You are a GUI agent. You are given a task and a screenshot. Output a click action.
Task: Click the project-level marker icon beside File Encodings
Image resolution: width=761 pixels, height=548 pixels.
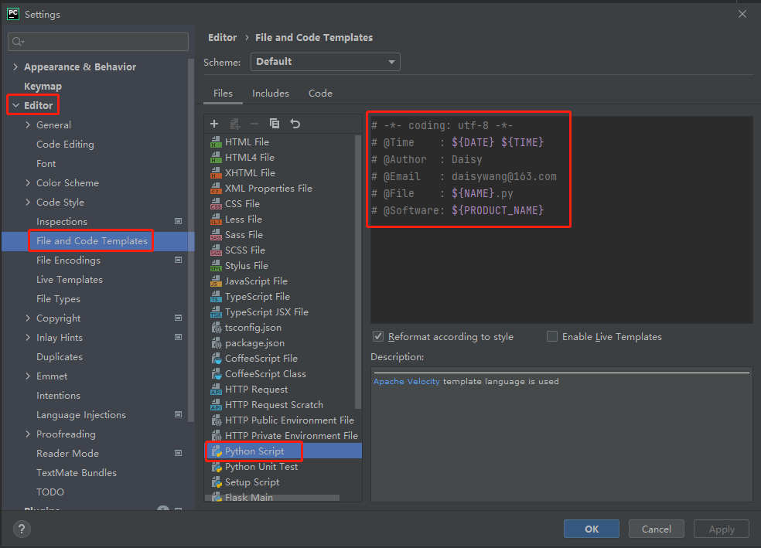coord(178,260)
